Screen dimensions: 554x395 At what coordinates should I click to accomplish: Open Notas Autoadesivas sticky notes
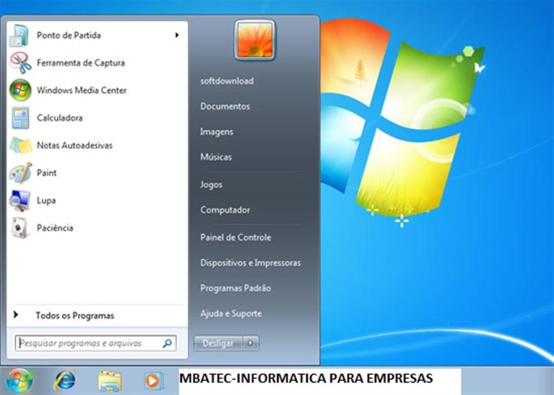coord(74,145)
